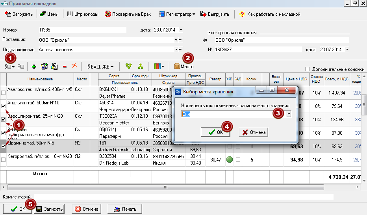Open the Регистратор menu
Image resolution: width=367 pixels, height=215 pixels.
(177, 14)
